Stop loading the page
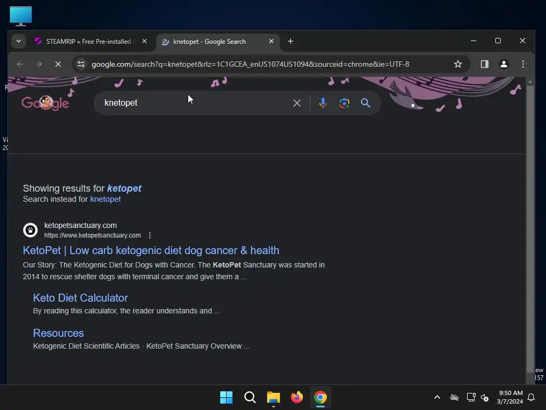This screenshot has height=410, width=546. (x=58, y=64)
